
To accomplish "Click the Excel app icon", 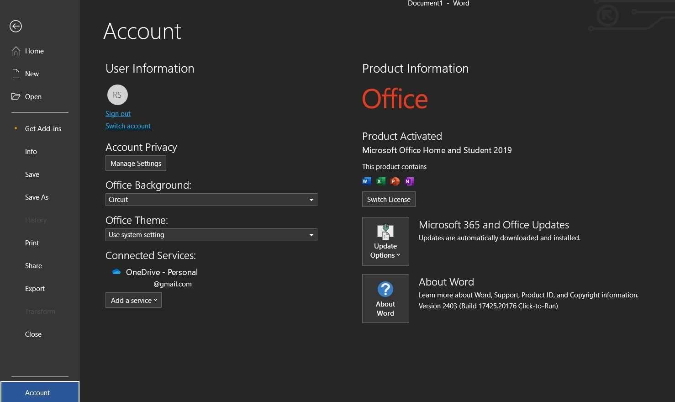I will pyautogui.click(x=380, y=181).
